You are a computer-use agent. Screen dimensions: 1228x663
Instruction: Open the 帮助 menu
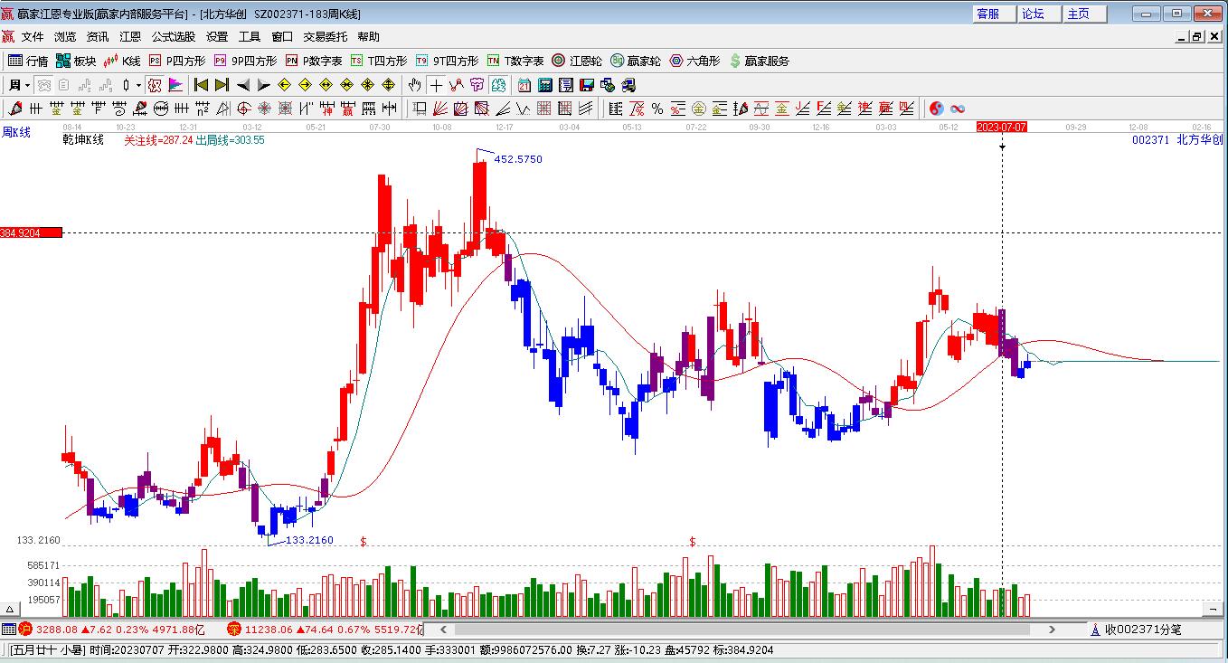click(368, 37)
